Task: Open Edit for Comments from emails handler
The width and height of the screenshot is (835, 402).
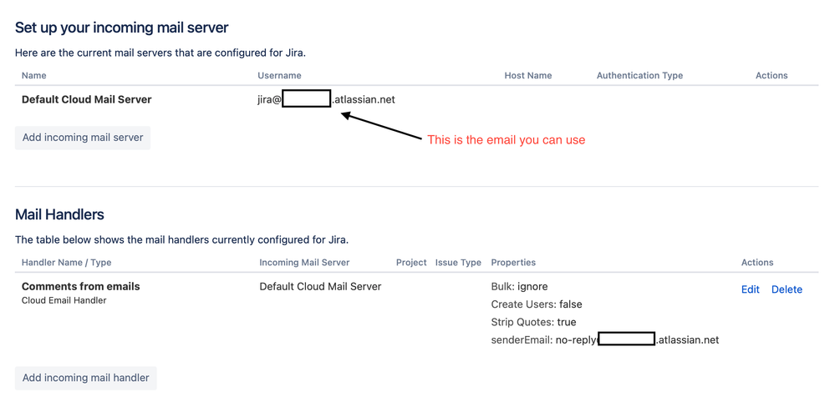Action: pyautogui.click(x=751, y=289)
